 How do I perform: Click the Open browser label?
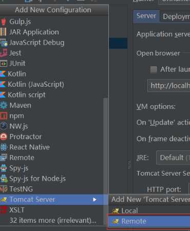point(158,53)
